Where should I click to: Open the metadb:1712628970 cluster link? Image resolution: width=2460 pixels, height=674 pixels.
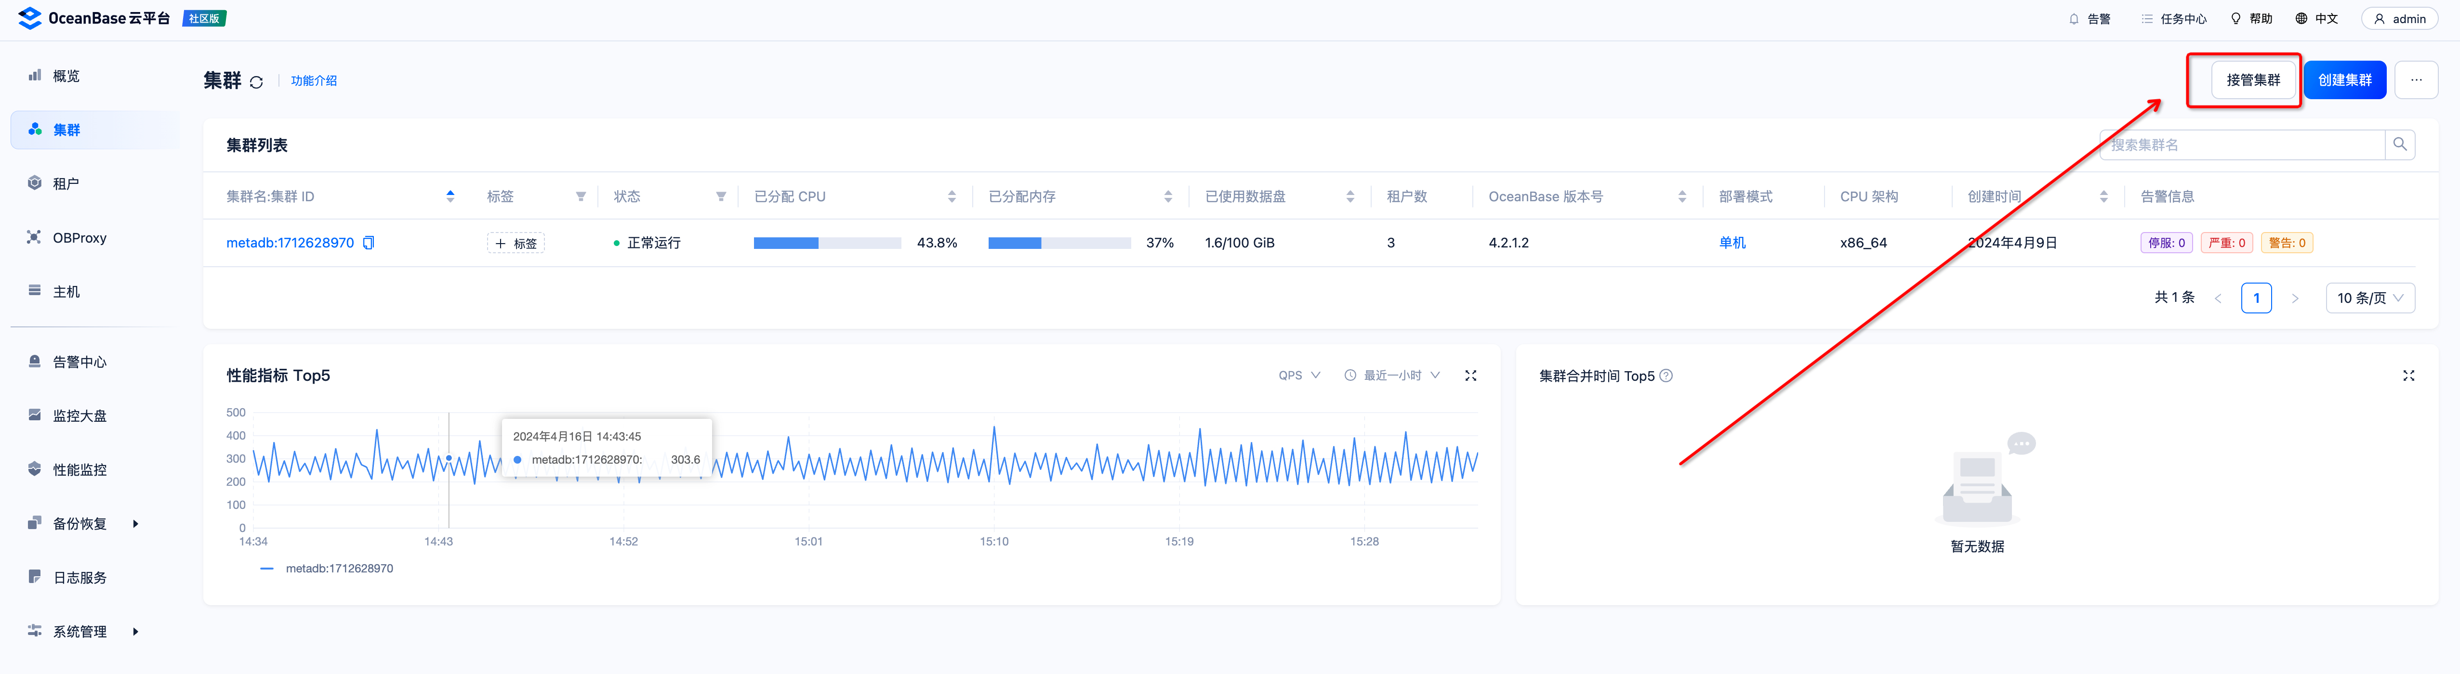(290, 243)
